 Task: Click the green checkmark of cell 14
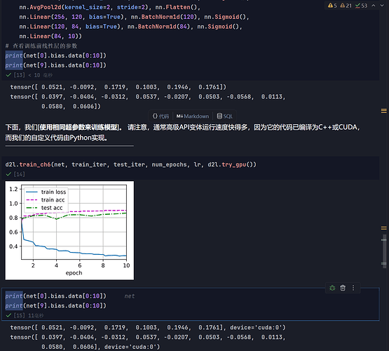[x=8, y=174]
